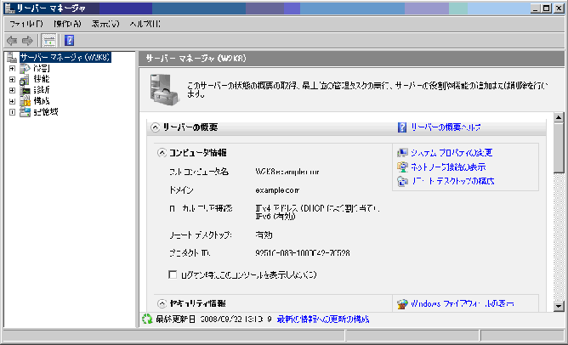Expand the 構成 node plus box
Image resolution: width=568 pixels, height=345 pixels.
tap(12, 101)
